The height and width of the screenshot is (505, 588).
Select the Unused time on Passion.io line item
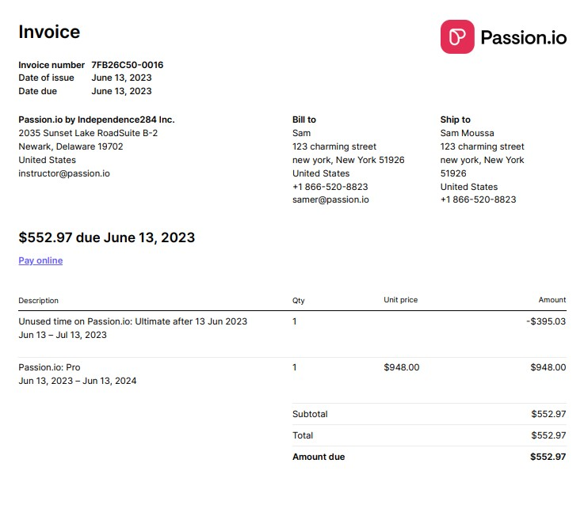132,321
